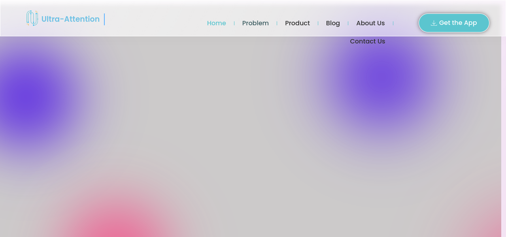Open the Problem page from the navbar
Image resolution: width=506 pixels, height=237 pixels.
[x=255, y=23]
